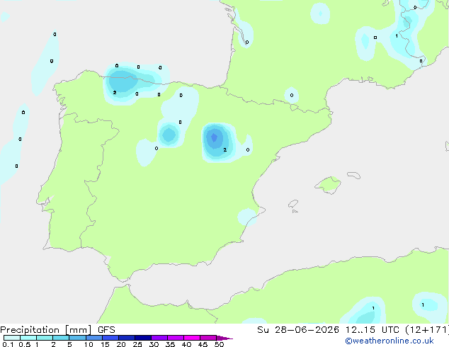
Task: Click the over-50 arrow end of legend
Action: (224, 338)
